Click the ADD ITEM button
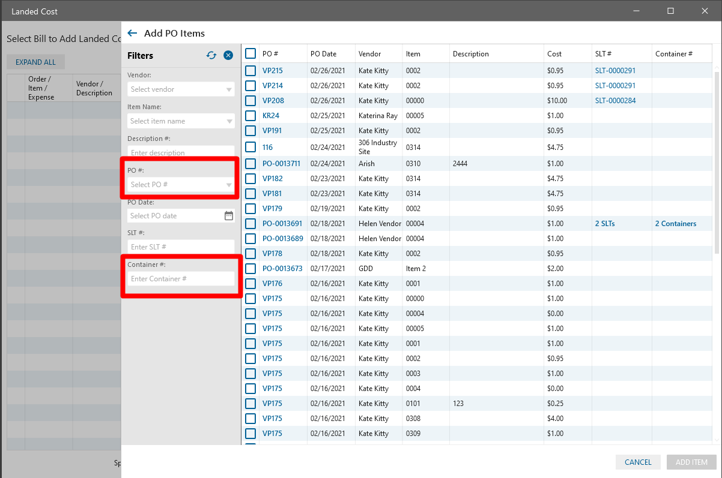 (x=691, y=462)
